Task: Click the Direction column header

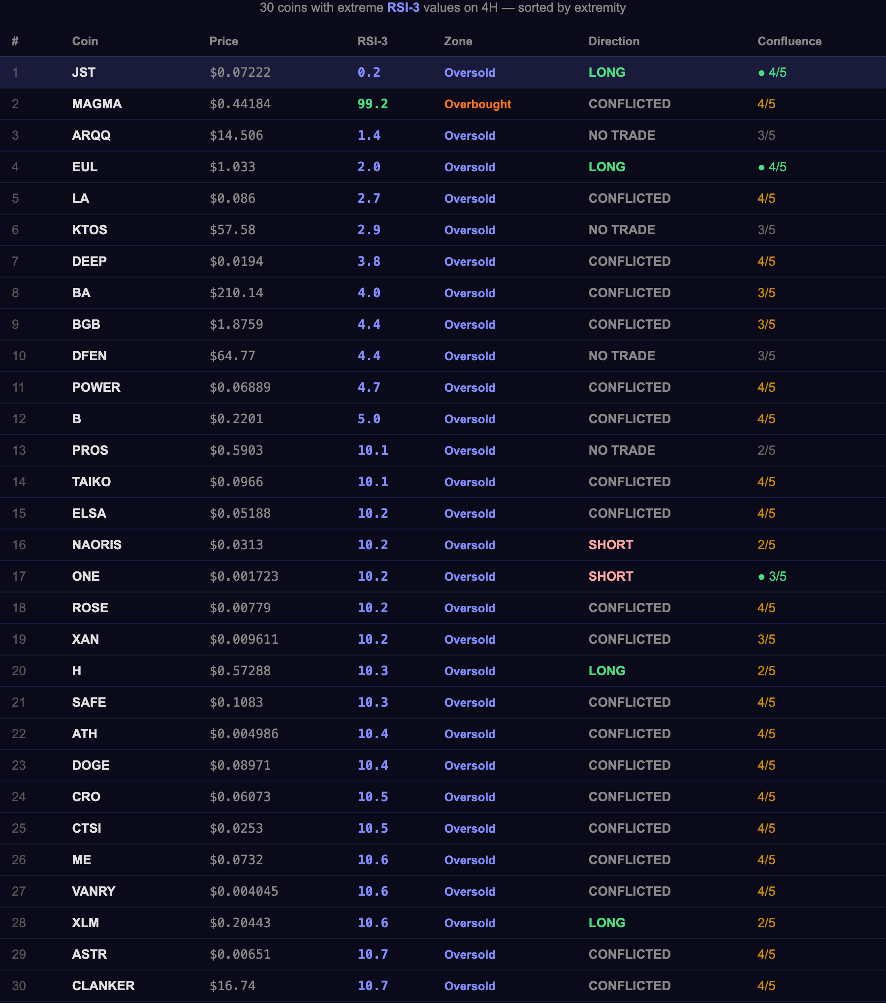Action: point(614,41)
